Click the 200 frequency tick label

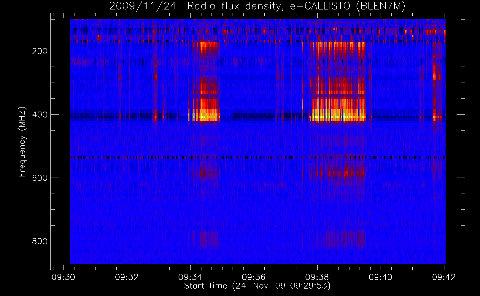pos(40,51)
